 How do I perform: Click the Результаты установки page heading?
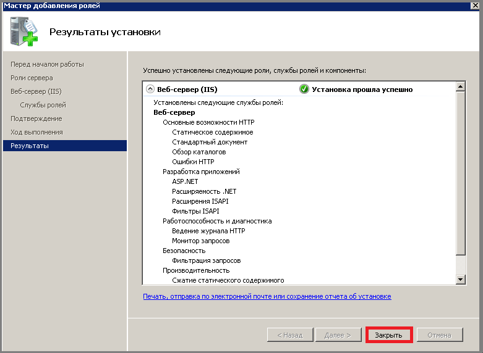(105, 32)
